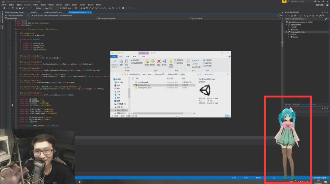Collapse the MARGINS struct code region
Image resolution: width=330 pixels, height=184 pixels.
[x=15, y=39]
